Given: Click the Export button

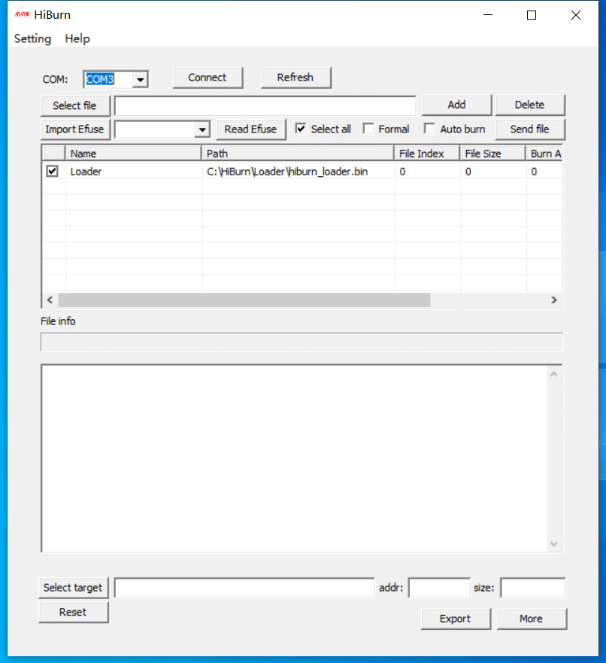Looking at the screenshot, I should tap(456, 619).
